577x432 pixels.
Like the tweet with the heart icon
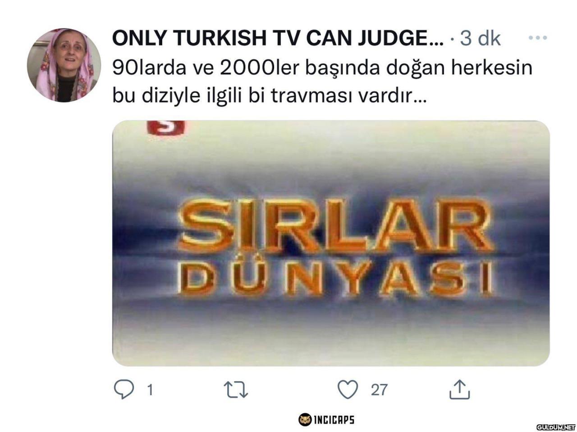click(x=348, y=390)
